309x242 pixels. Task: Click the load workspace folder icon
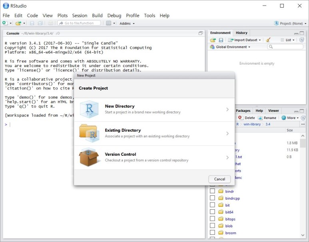[x=213, y=40]
